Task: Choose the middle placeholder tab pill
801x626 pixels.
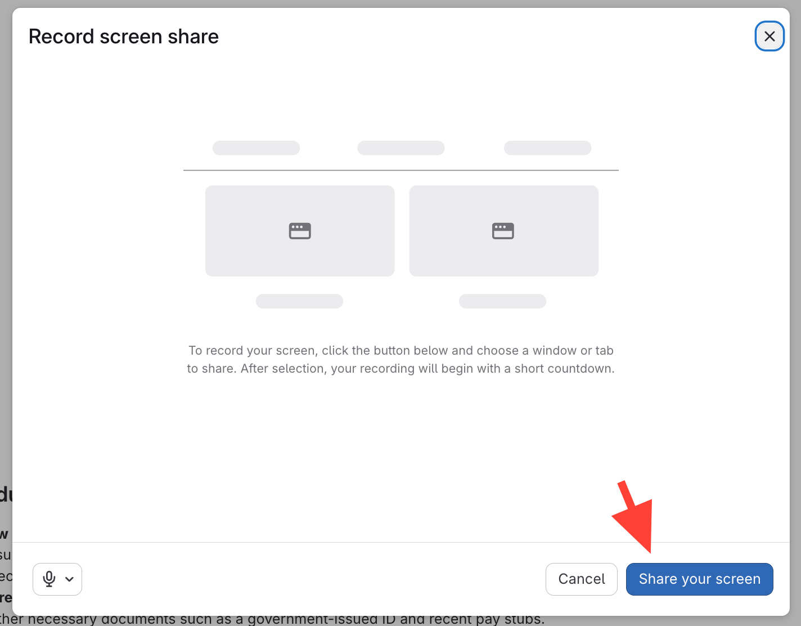Action: (x=401, y=148)
